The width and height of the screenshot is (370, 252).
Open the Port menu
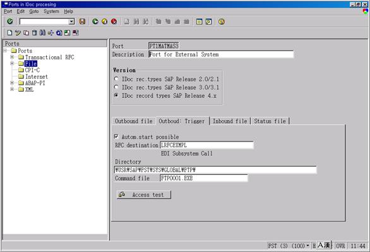8,11
